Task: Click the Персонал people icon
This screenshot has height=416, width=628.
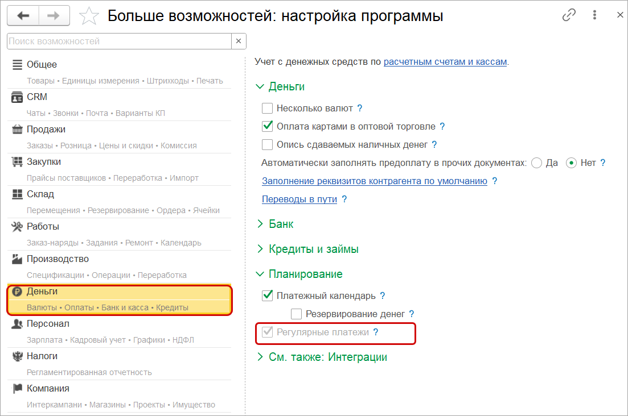Action: 17,324
